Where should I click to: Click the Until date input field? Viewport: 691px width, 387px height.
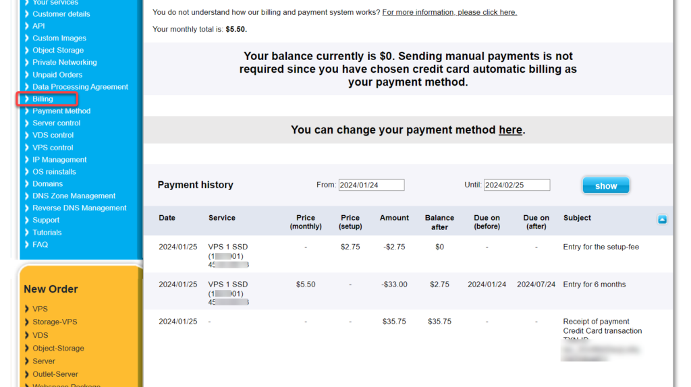coord(517,185)
